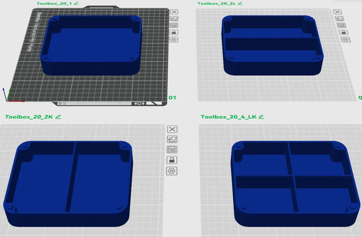Rename Toolbox_20_4_LK via its pencil icon
This screenshot has height=237, width=362.
coord(262,117)
